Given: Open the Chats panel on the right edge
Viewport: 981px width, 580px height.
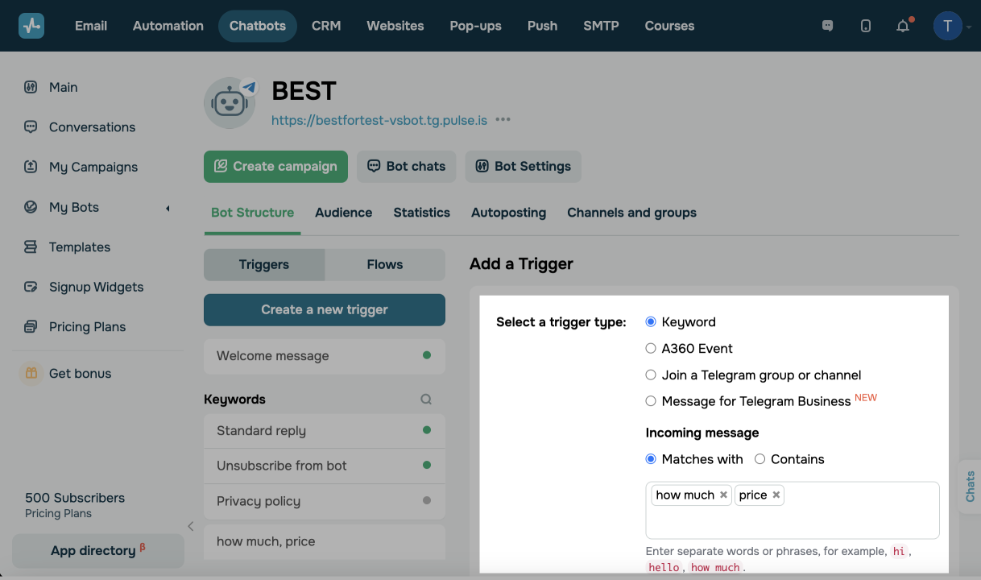Looking at the screenshot, I should click(970, 487).
